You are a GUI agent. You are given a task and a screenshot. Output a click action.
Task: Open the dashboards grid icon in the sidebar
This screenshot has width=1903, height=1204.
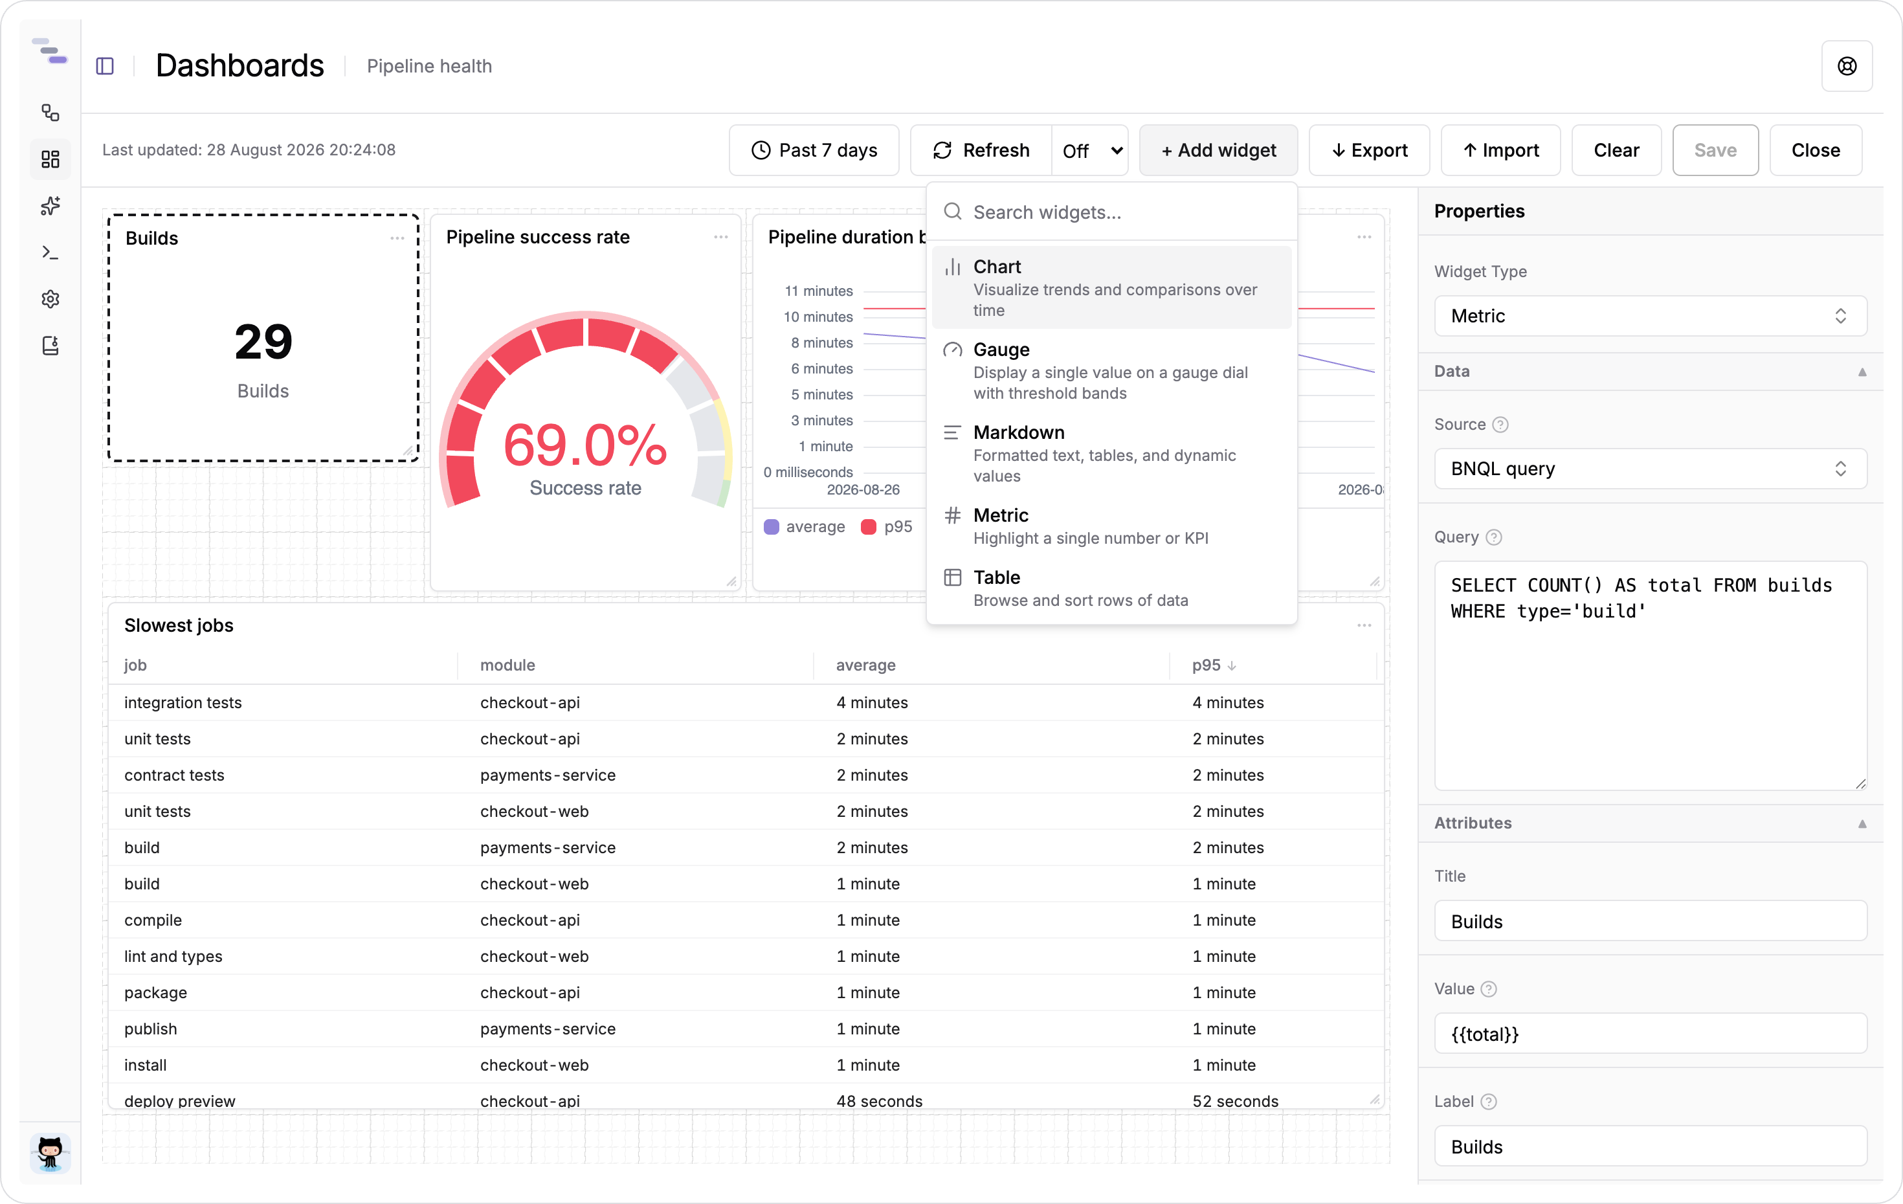click(x=50, y=160)
